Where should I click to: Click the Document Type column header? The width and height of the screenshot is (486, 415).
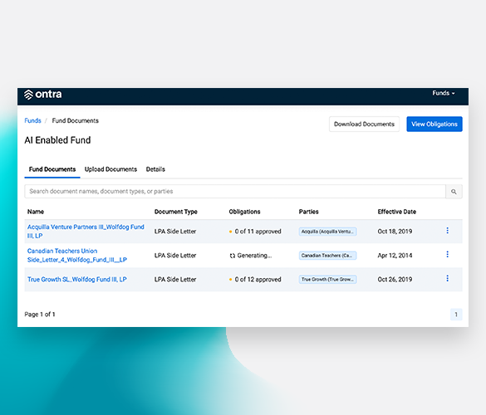pyautogui.click(x=176, y=212)
